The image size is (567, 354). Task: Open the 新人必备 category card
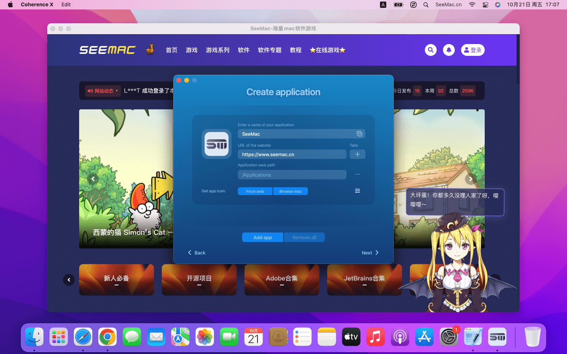117,280
